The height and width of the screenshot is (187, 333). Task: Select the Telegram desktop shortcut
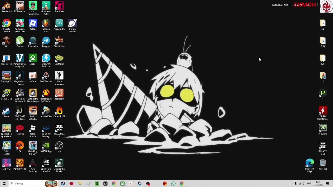46,42
